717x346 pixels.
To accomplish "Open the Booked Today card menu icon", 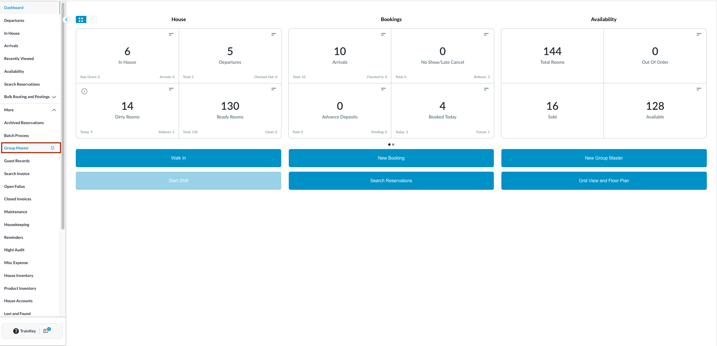I will tap(486, 89).
